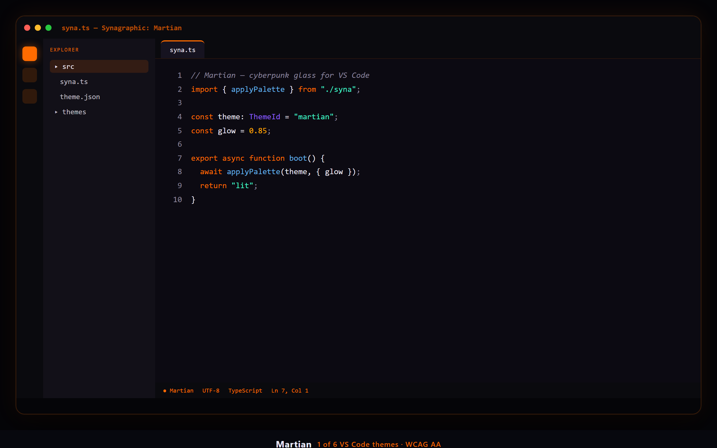Click the 'await' keyword on line 8
Image resolution: width=717 pixels, height=448 pixels.
point(211,172)
